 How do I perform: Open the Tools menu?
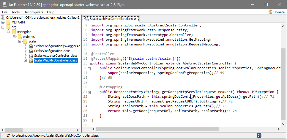[x=15, y=12]
